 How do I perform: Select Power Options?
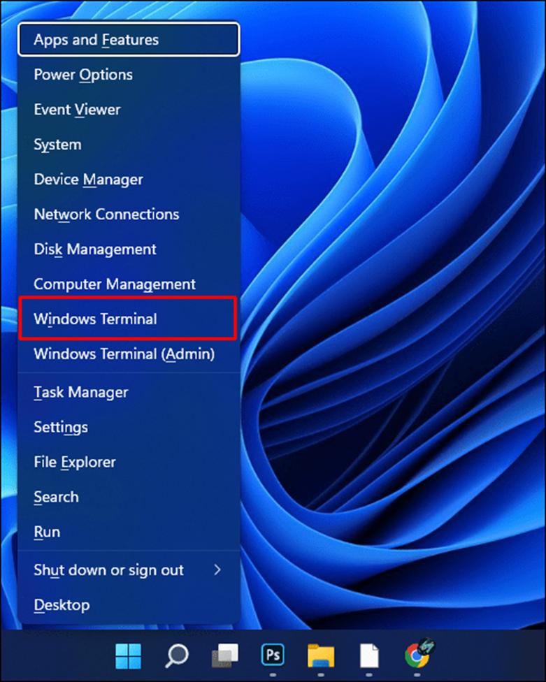coord(129,75)
